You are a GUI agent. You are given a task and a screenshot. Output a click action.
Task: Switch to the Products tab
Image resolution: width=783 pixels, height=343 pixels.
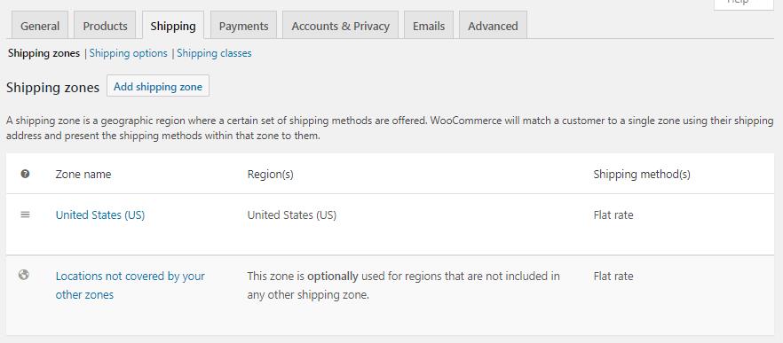[105, 26]
